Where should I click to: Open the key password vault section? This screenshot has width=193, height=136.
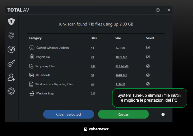point(11,63)
